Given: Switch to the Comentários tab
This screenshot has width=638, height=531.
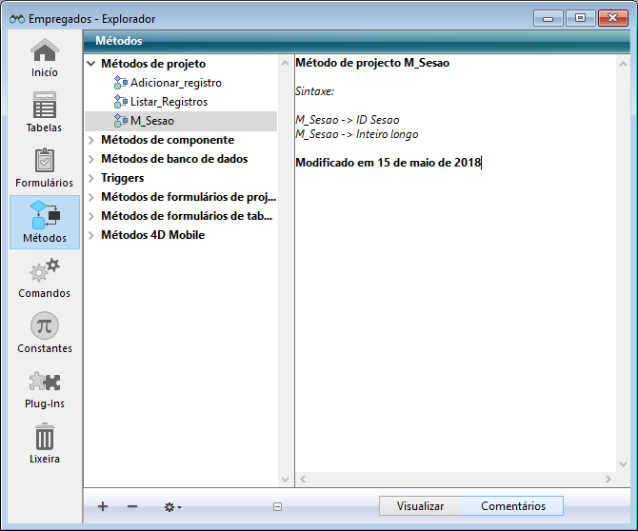Looking at the screenshot, I should click(512, 506).
